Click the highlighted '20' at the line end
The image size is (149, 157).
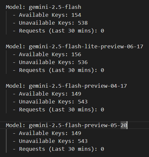point(124,125)
